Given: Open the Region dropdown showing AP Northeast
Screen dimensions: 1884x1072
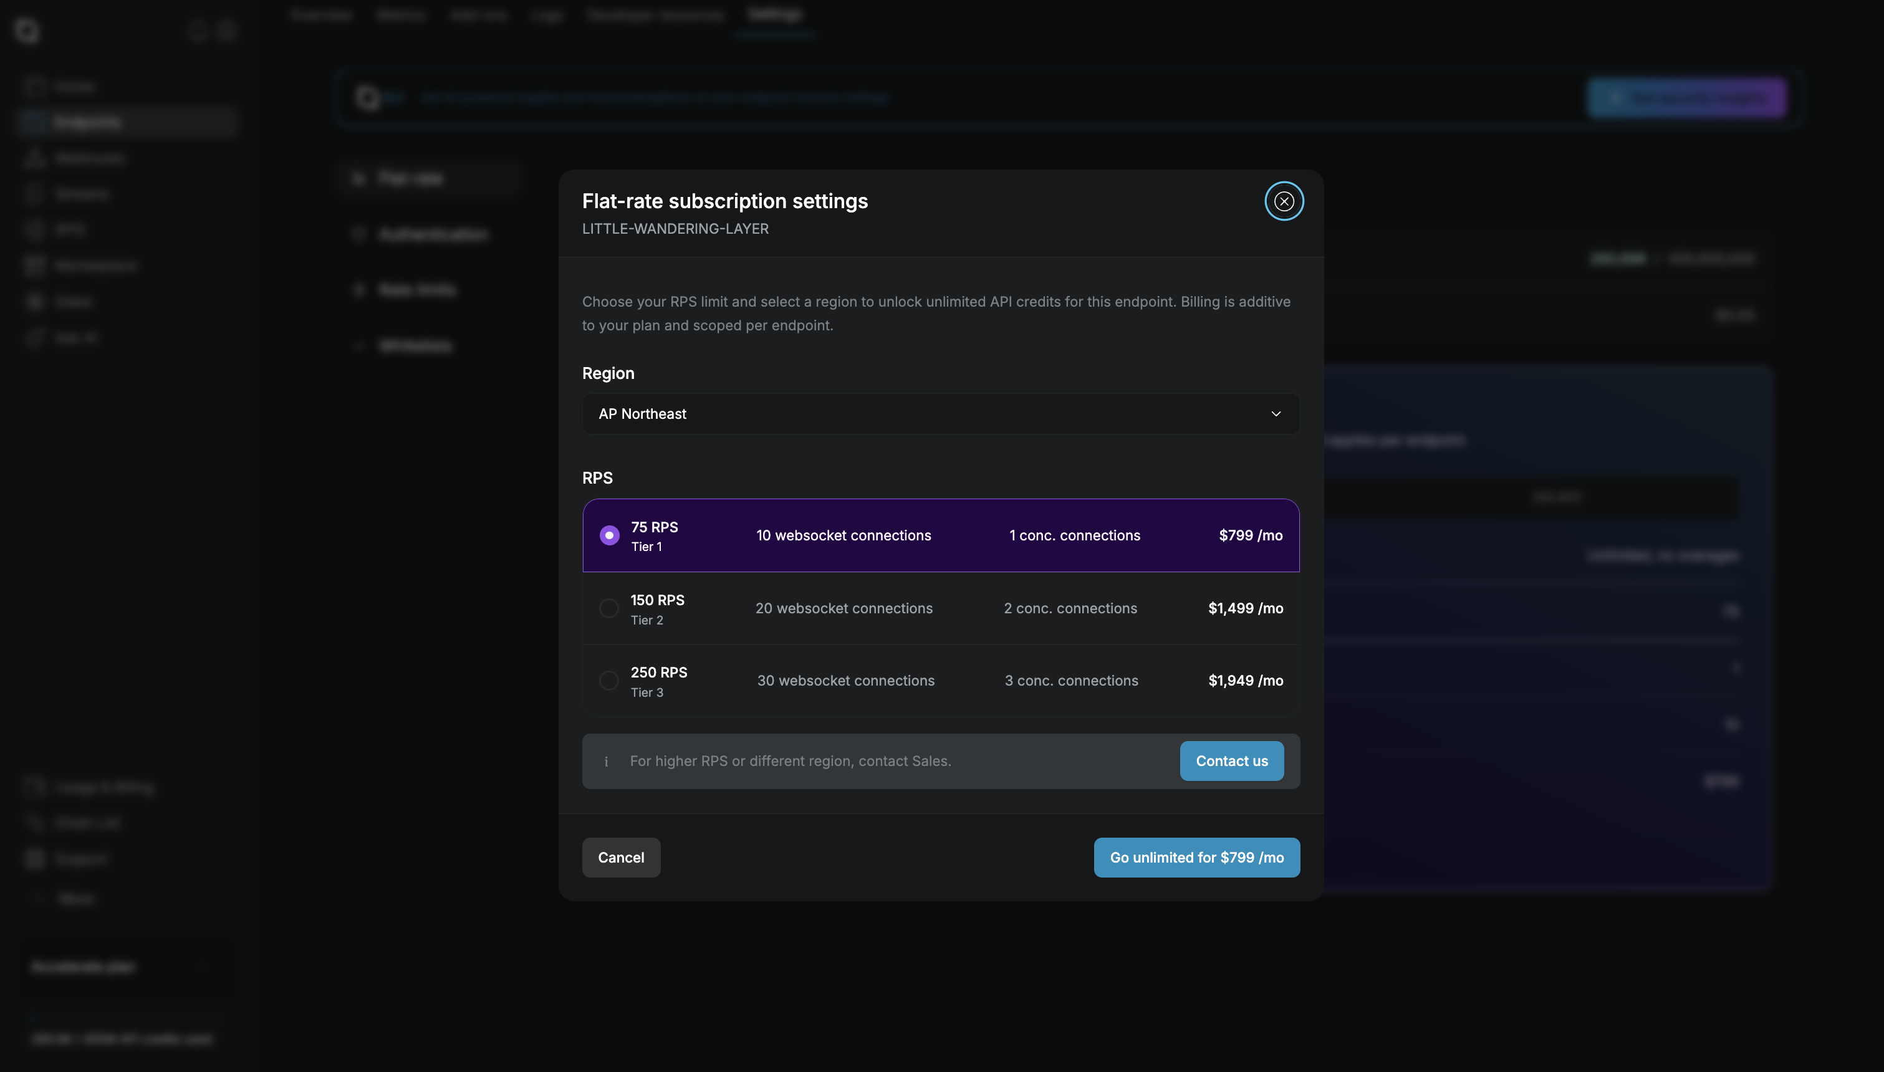Looking at the screenshot, I should (940, 414).
